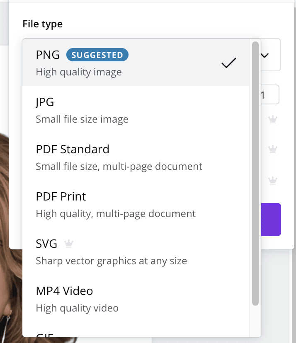Collapse the file type dropdown chevron
The image size is (296, 343).
click(x=265, y=55)
